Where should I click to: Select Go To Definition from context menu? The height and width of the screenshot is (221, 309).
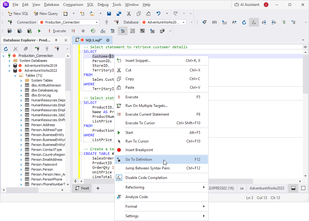pos(139,159)
